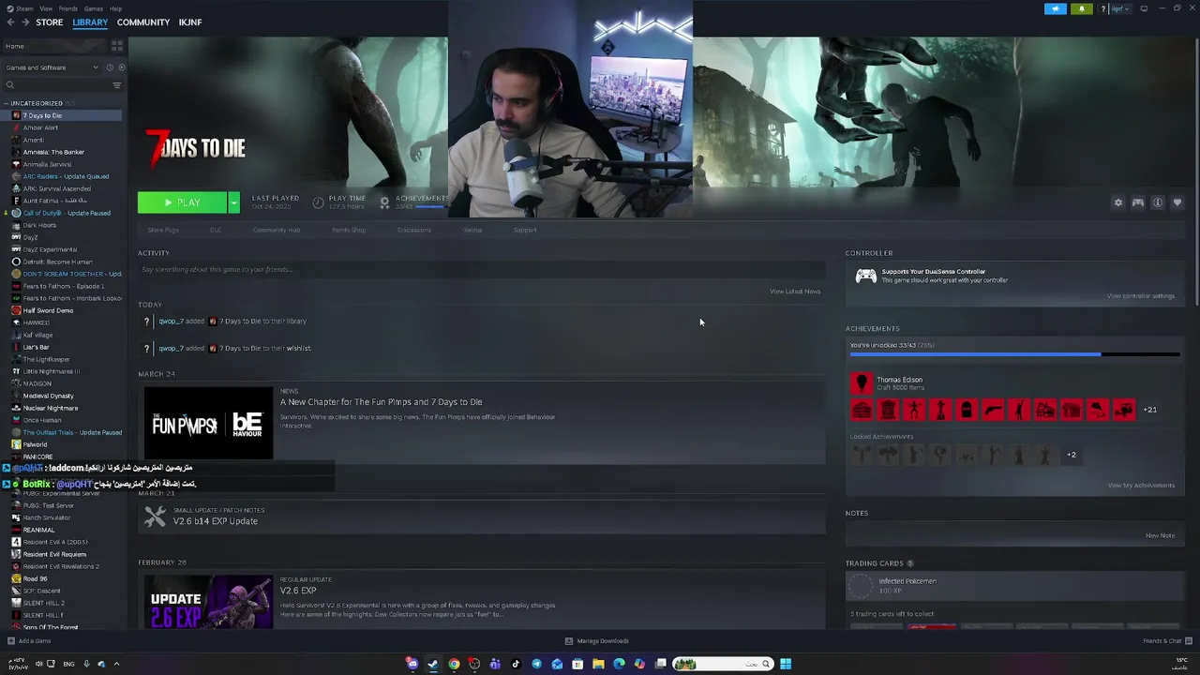Open V2.6 b14 EXP Update patch notes

tap(215, 521)
